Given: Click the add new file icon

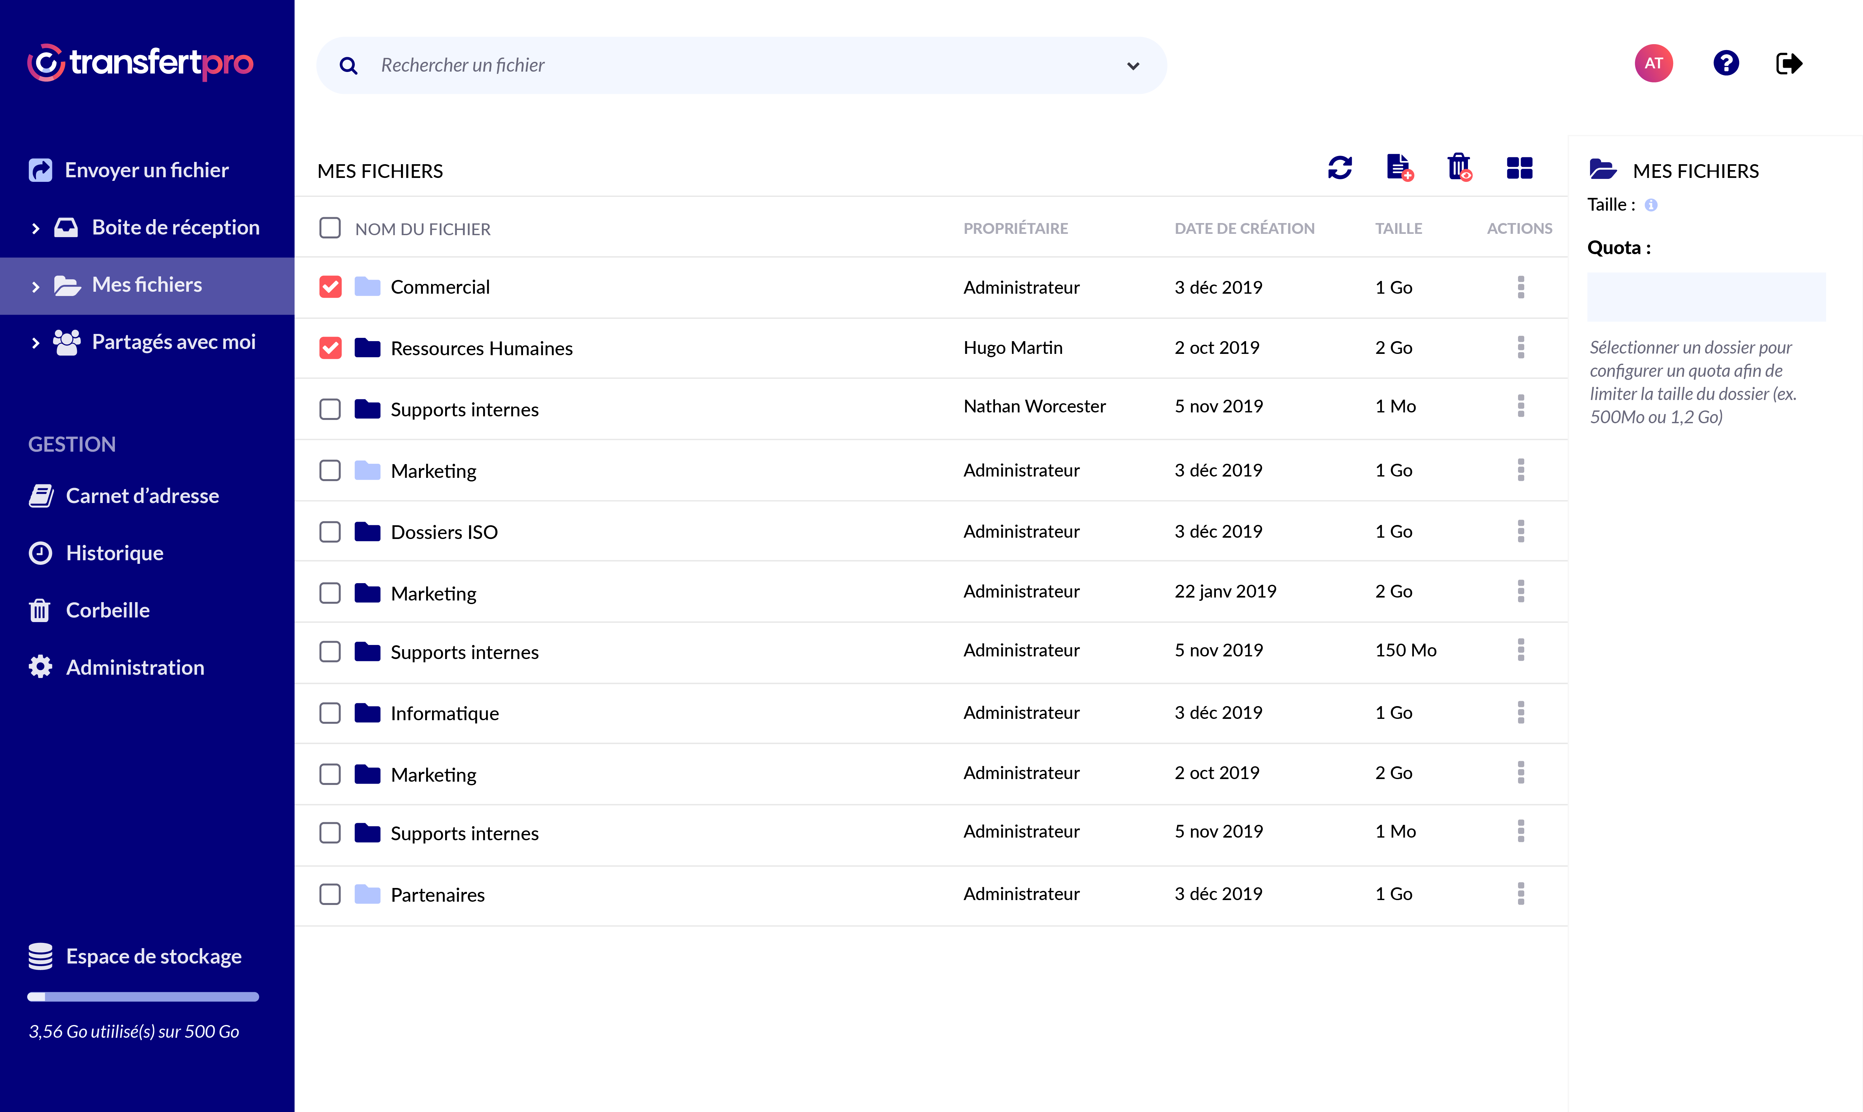Looking at the screenshot, I should [1400, 168].
